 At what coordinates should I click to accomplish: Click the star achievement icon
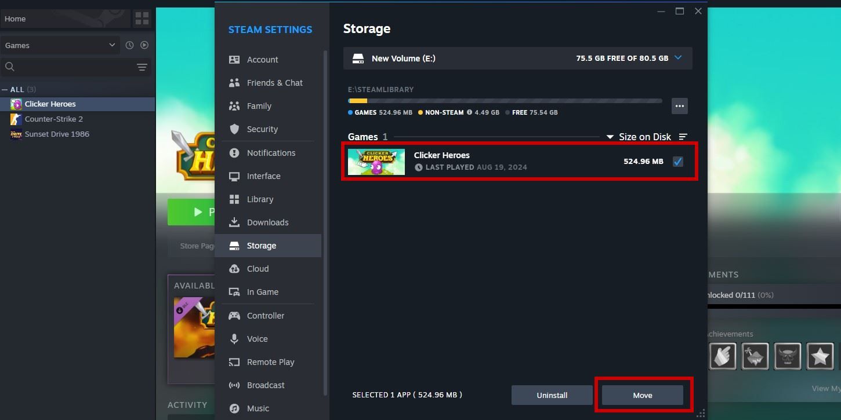point(820,356)
